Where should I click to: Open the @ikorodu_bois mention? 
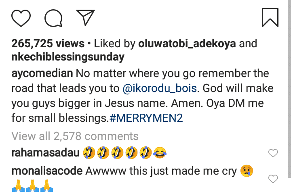[160, 88]
